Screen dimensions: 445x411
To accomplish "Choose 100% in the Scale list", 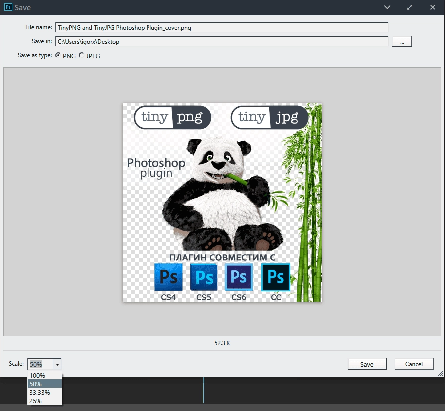I will 44,376.
